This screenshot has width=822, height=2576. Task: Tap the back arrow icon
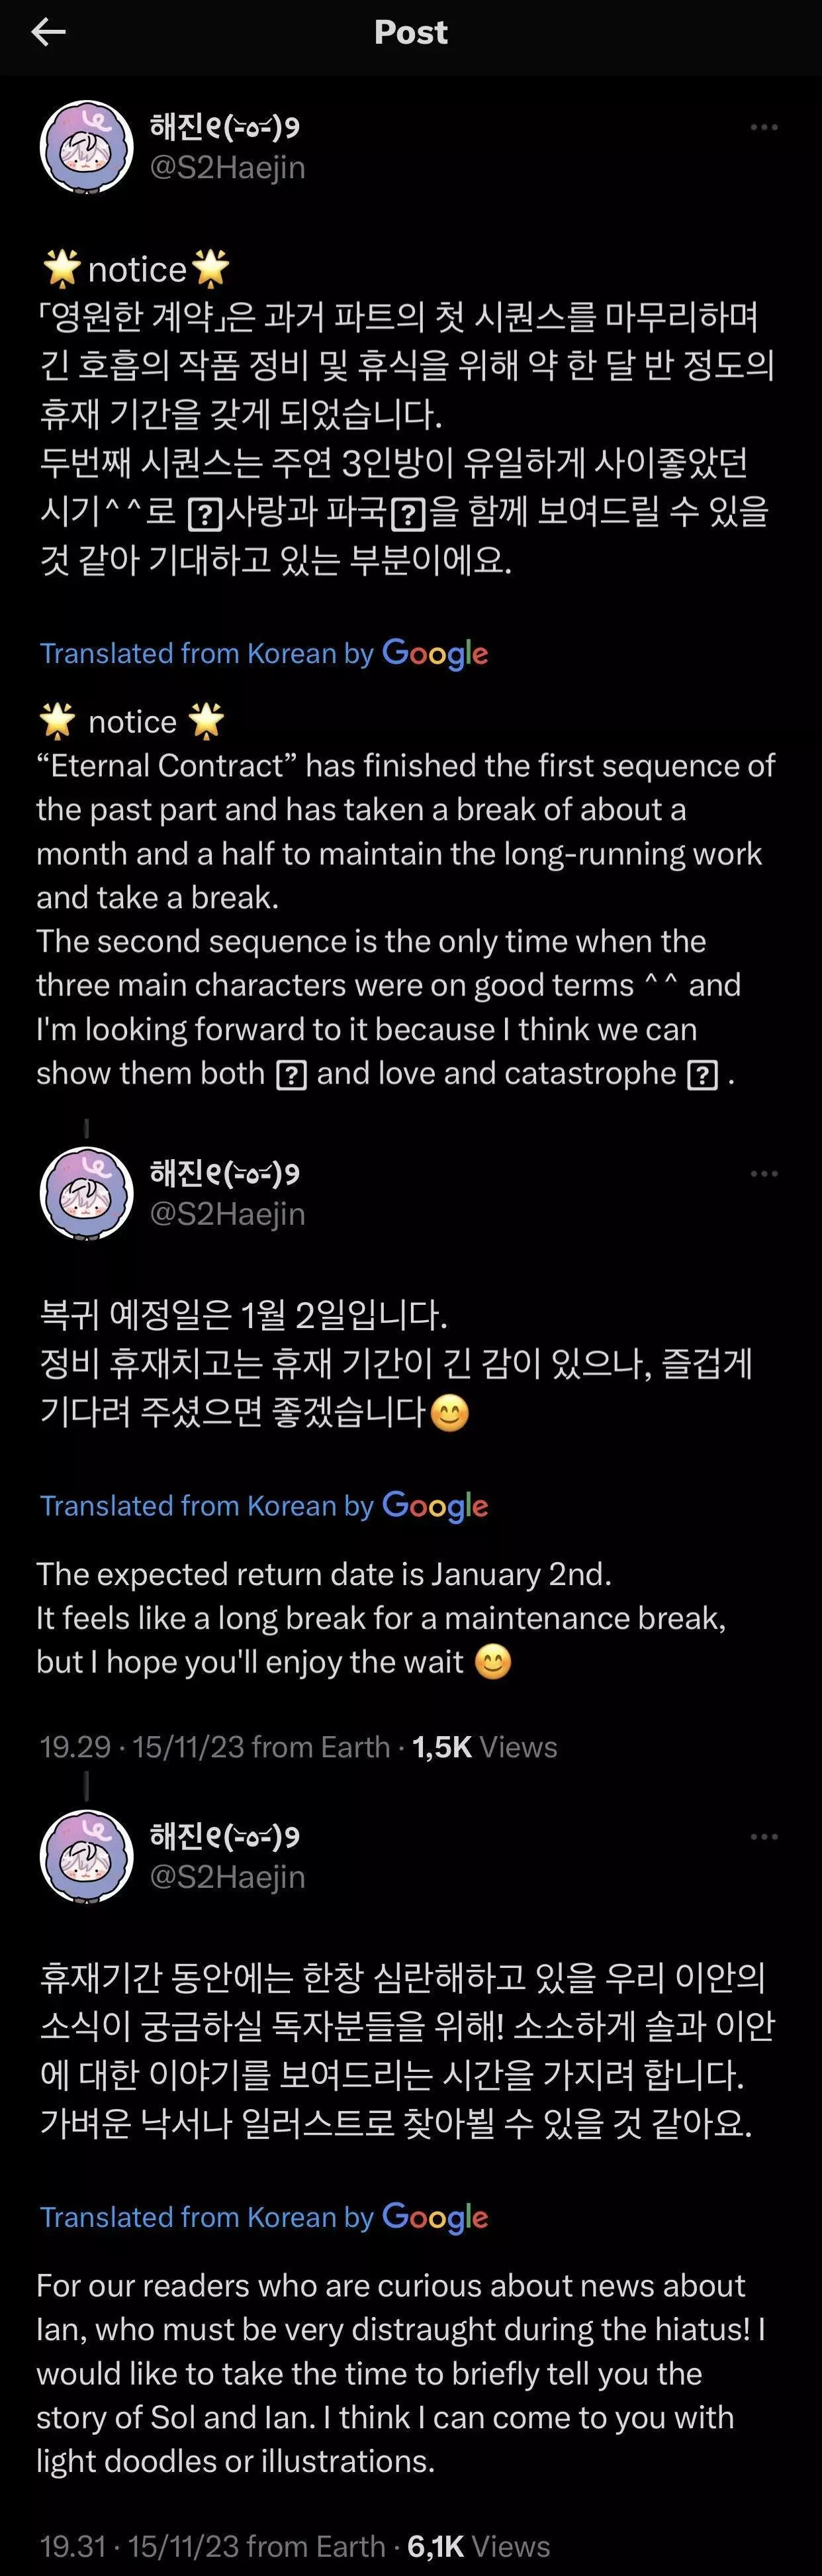coord(48,33)
